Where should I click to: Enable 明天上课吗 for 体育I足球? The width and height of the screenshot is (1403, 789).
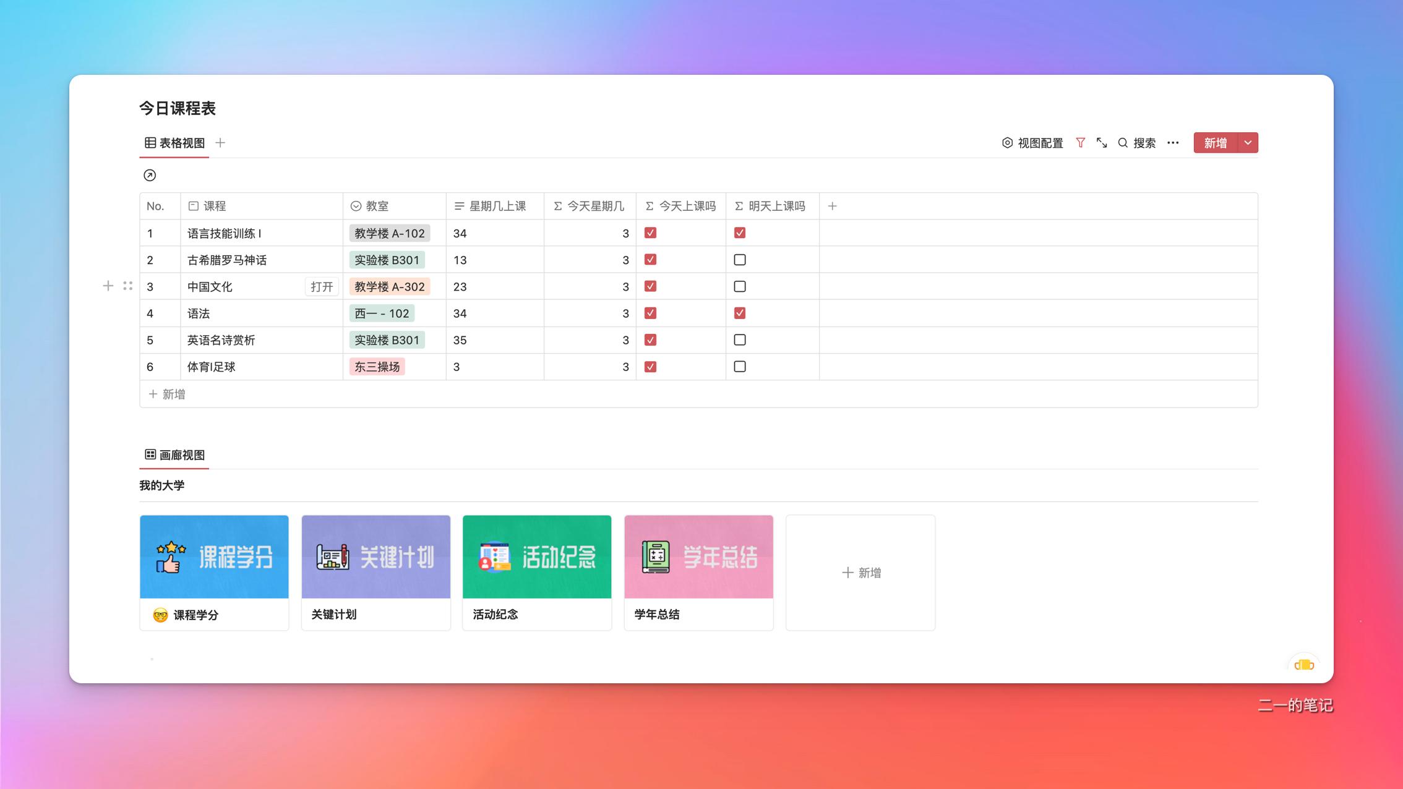point(740,367)
